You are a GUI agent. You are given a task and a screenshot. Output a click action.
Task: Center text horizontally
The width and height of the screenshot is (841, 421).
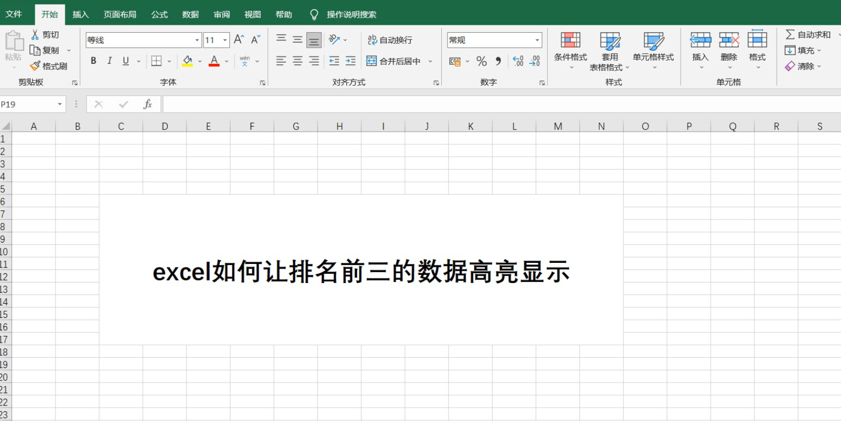[297, 61]
